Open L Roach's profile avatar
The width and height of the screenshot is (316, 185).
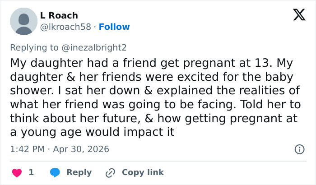pos(23,21)
